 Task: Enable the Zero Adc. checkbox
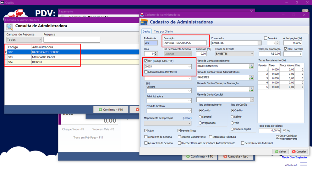[265, 38]
